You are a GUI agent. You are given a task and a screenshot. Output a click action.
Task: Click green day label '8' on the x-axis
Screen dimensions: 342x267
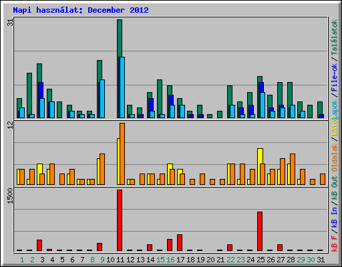[x=92, y=260]
